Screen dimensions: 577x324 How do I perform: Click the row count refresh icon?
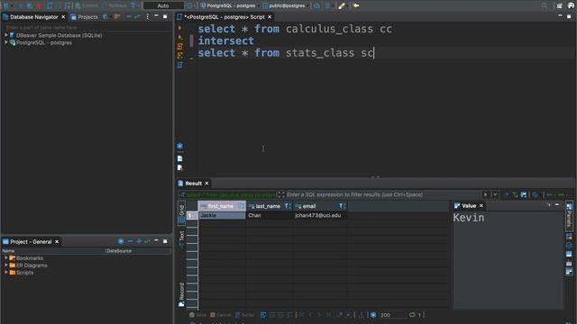click(x=412, y=315)
